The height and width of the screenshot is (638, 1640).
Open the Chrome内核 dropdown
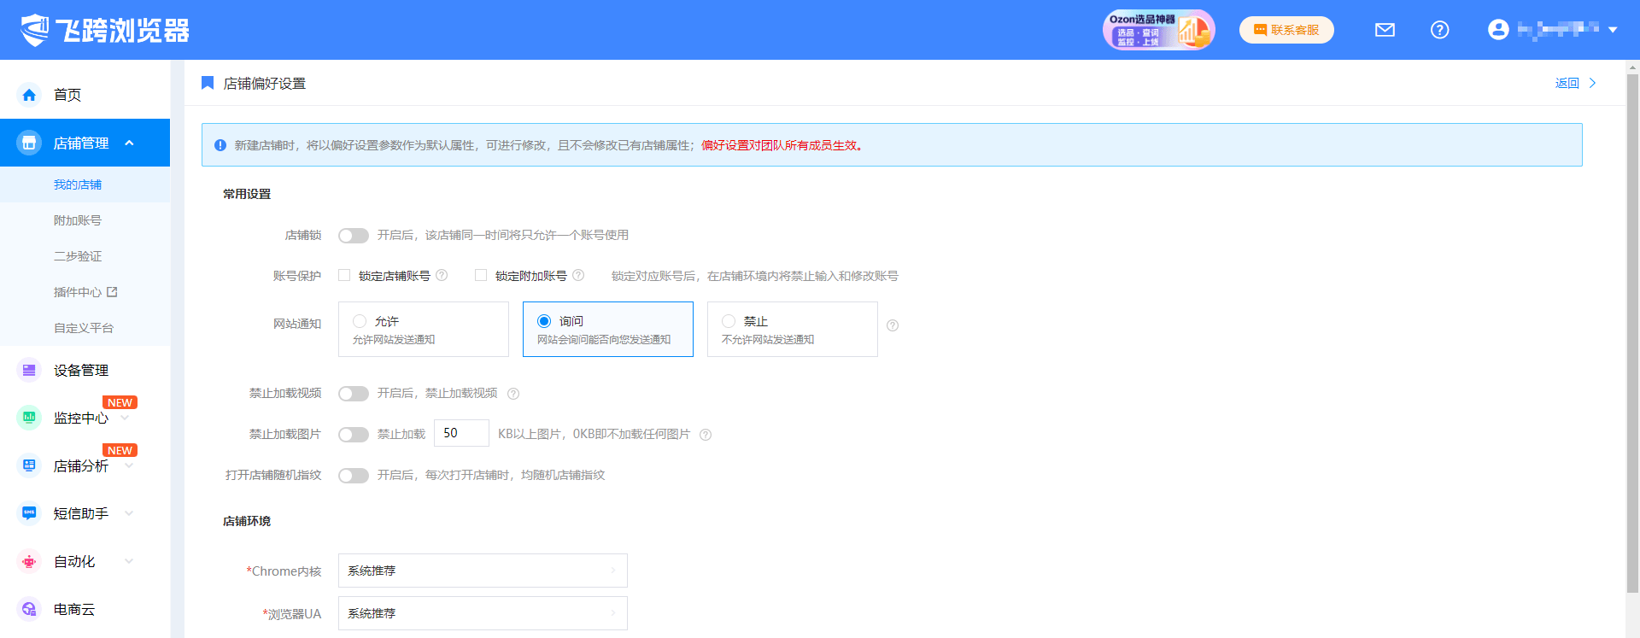[483, 571]
